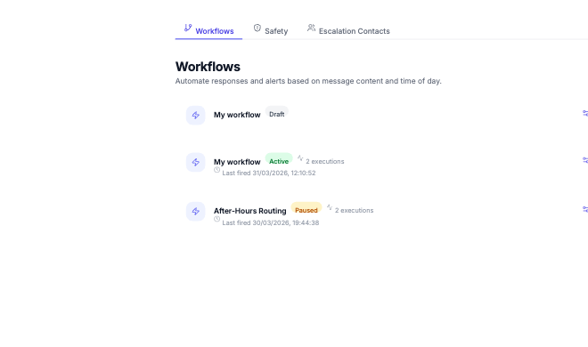Open the active My workflow entry
The image size is (588, 347).
237,162
